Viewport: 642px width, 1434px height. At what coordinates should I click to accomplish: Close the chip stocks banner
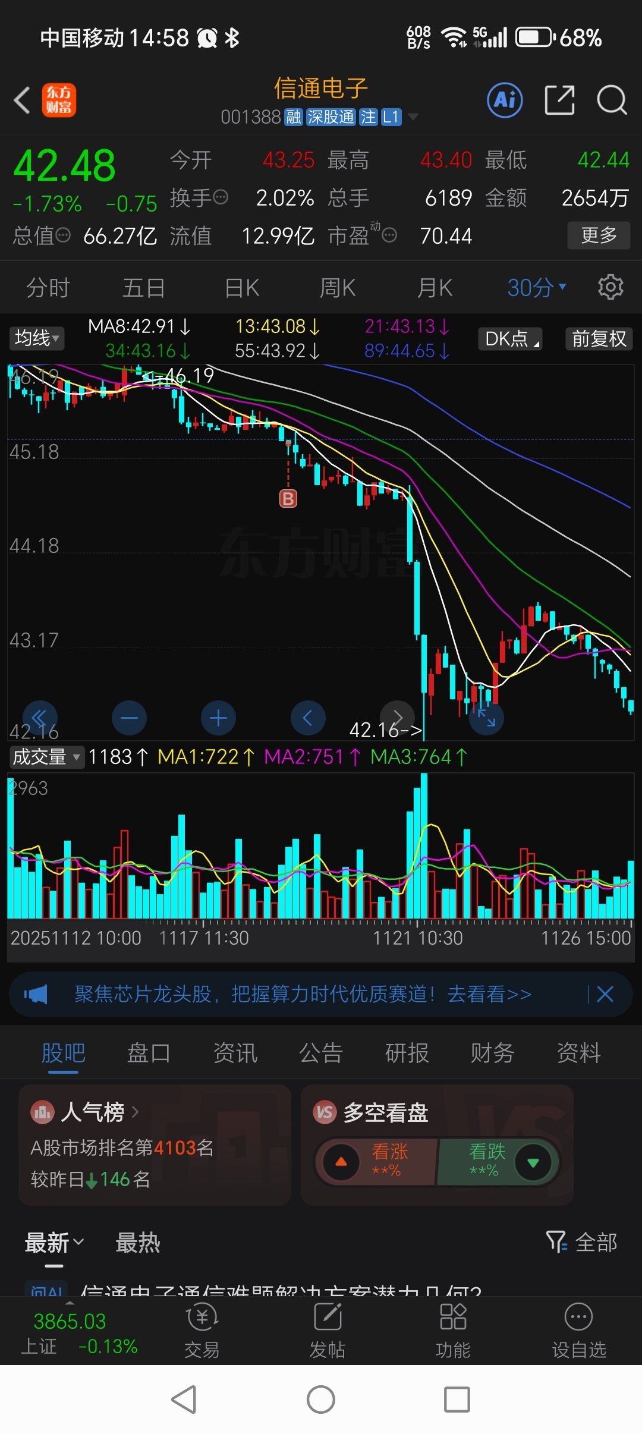pyautogui.click(x=605, y=994)
